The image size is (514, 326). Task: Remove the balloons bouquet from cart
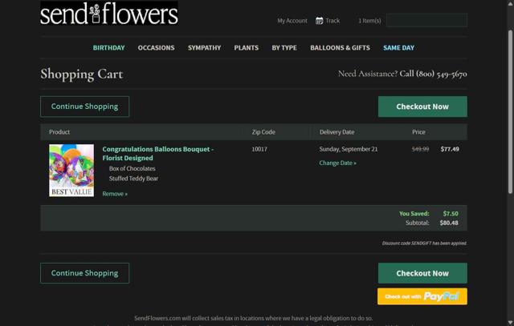[x=115, y=194]
